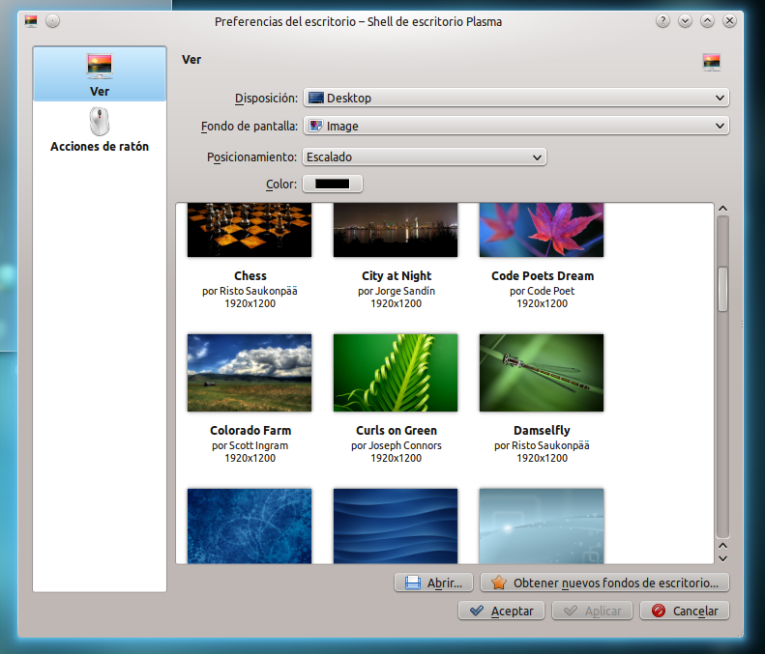Choose the Chess wallpaper thumbnail
The image size is (765, 654).
click(x=250, y=230)
